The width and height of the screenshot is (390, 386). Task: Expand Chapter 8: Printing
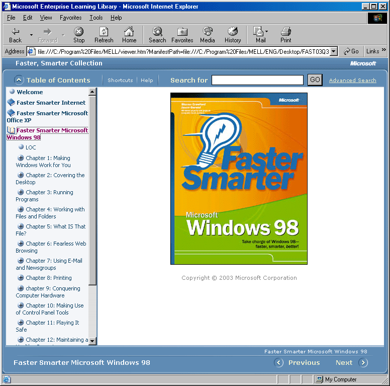tap(21, 277)
